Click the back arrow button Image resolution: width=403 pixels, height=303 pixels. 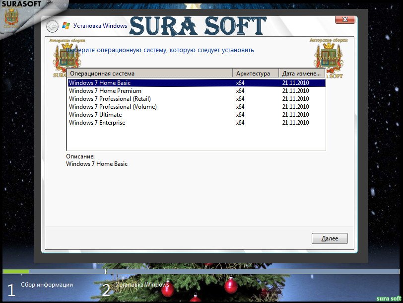click(52, 26)
